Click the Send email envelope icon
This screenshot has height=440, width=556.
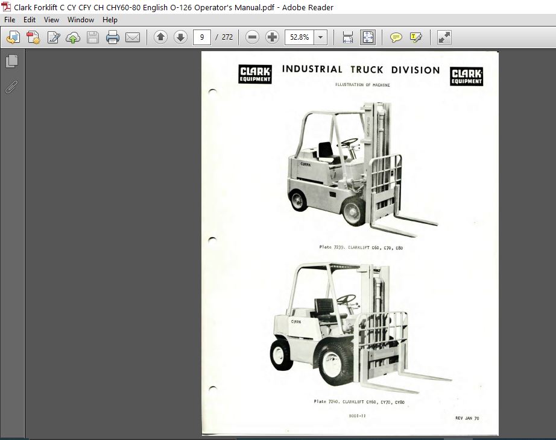(133, 37)
